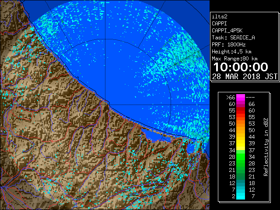Viewport: 280px width, 210px height.
Task: Pick the cyan swatch for 2 to 7 dBZ
Action: pos(241,196)
